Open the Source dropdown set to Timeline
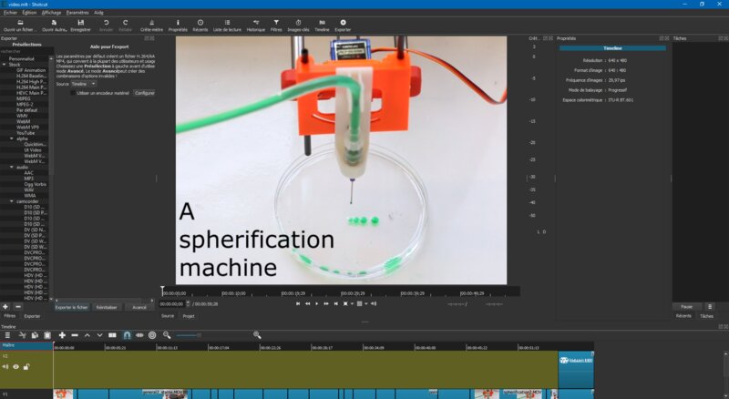Image resolution: width=729 pixels, height=399 pixels. [x=82, y=83]
